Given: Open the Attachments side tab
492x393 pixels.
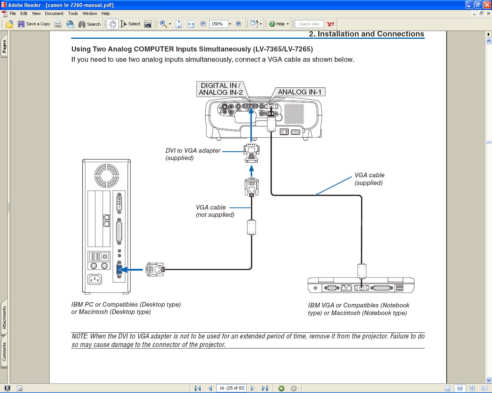Looking at the screenshot, I should [4, 318].
